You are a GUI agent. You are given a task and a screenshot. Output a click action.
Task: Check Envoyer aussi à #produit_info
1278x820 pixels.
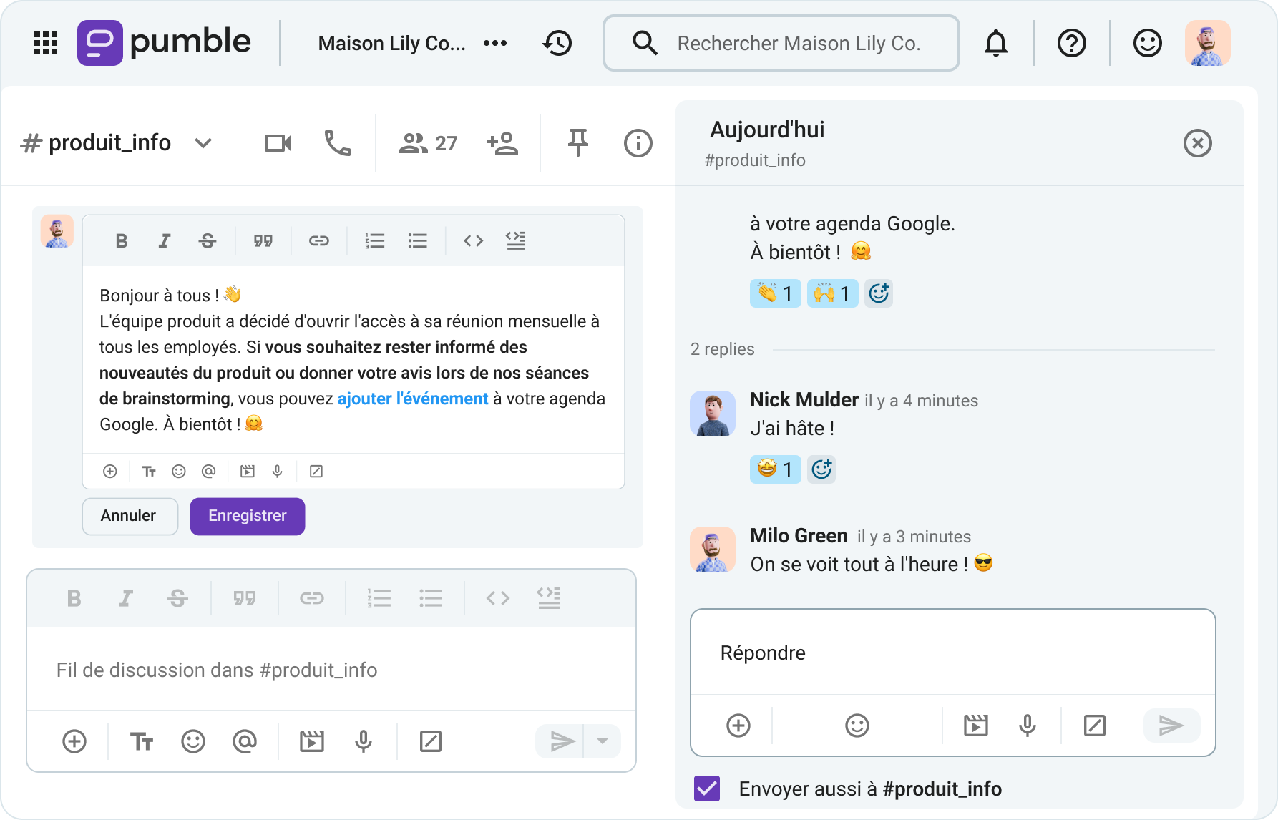(708, 788)
